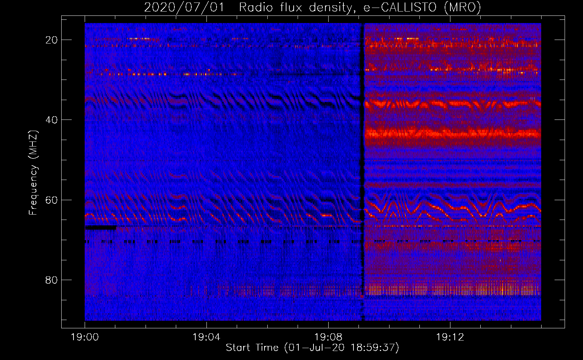Click the plot title "Radio flux density, e-CALLISTO (MRO)"
The height and width of the screenshot is (360, 583).
(x=360, y=7)
